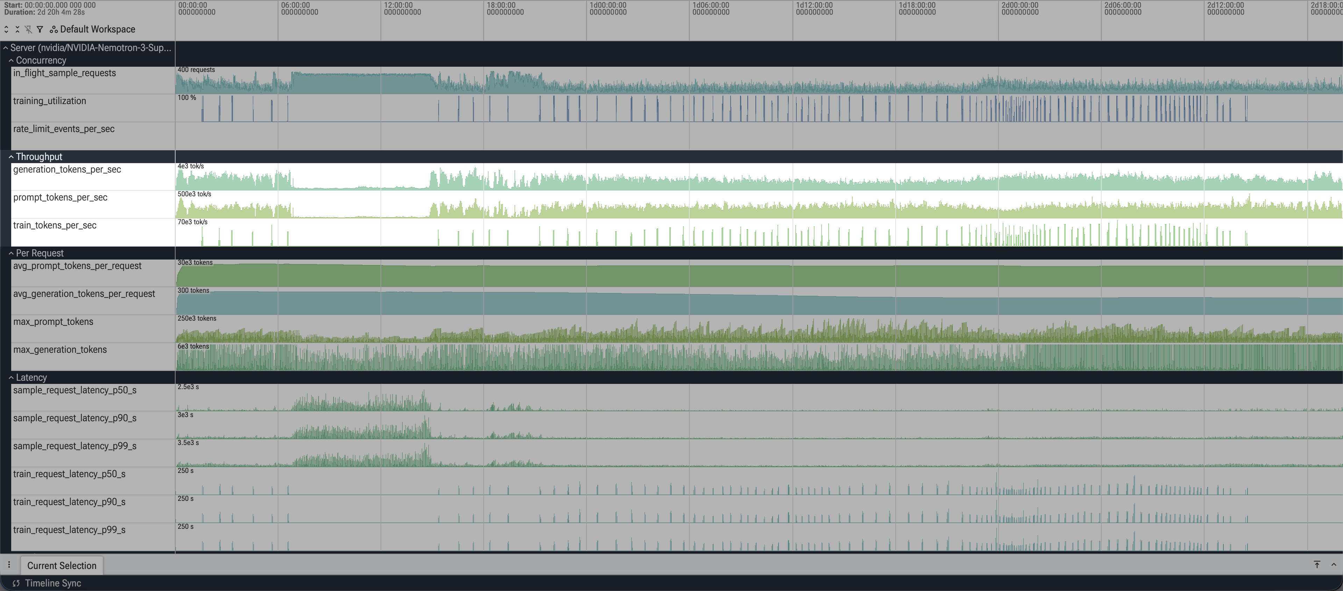
Task: Maximize the bottom drawer with the up-to-bar arrow
Action: click(x=1317, y=564)
